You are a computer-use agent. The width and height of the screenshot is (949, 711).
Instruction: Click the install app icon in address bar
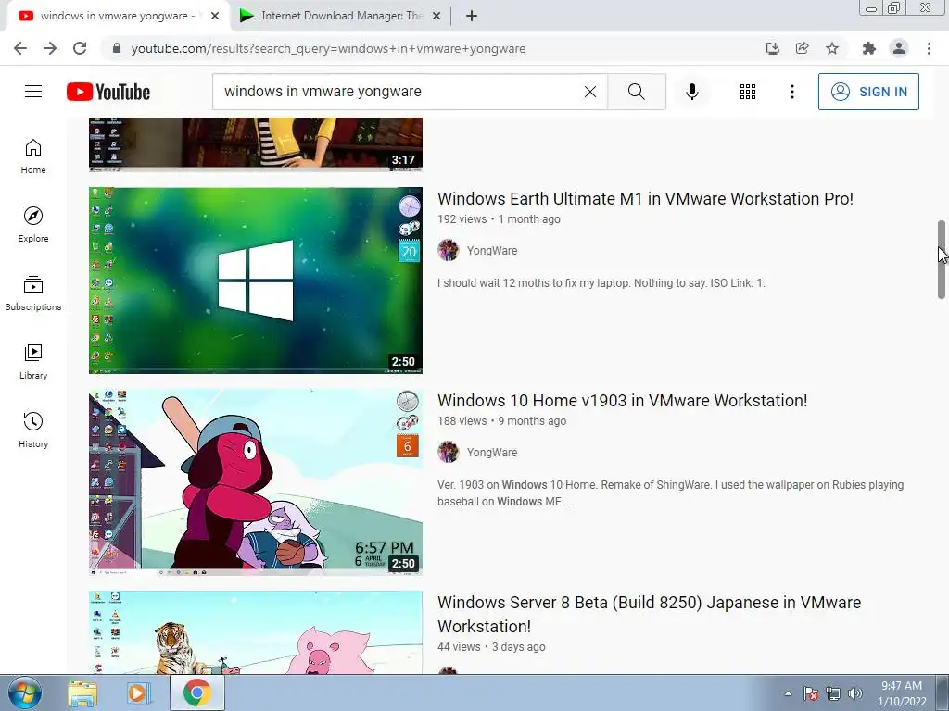click(x=772, y=48)
